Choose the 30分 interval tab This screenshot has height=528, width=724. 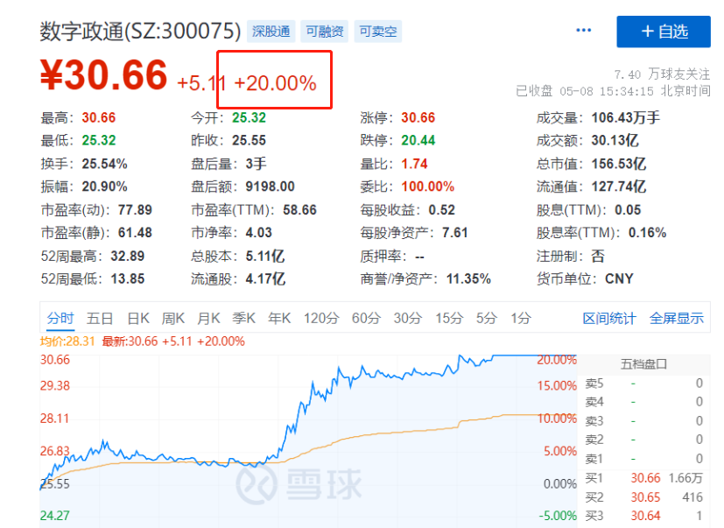coord(408,318)
